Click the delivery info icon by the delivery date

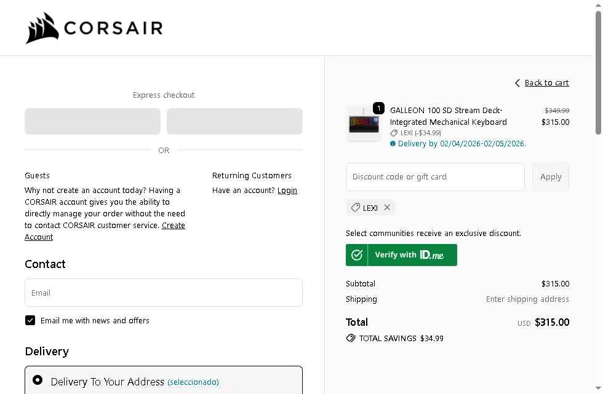[393, 144]
